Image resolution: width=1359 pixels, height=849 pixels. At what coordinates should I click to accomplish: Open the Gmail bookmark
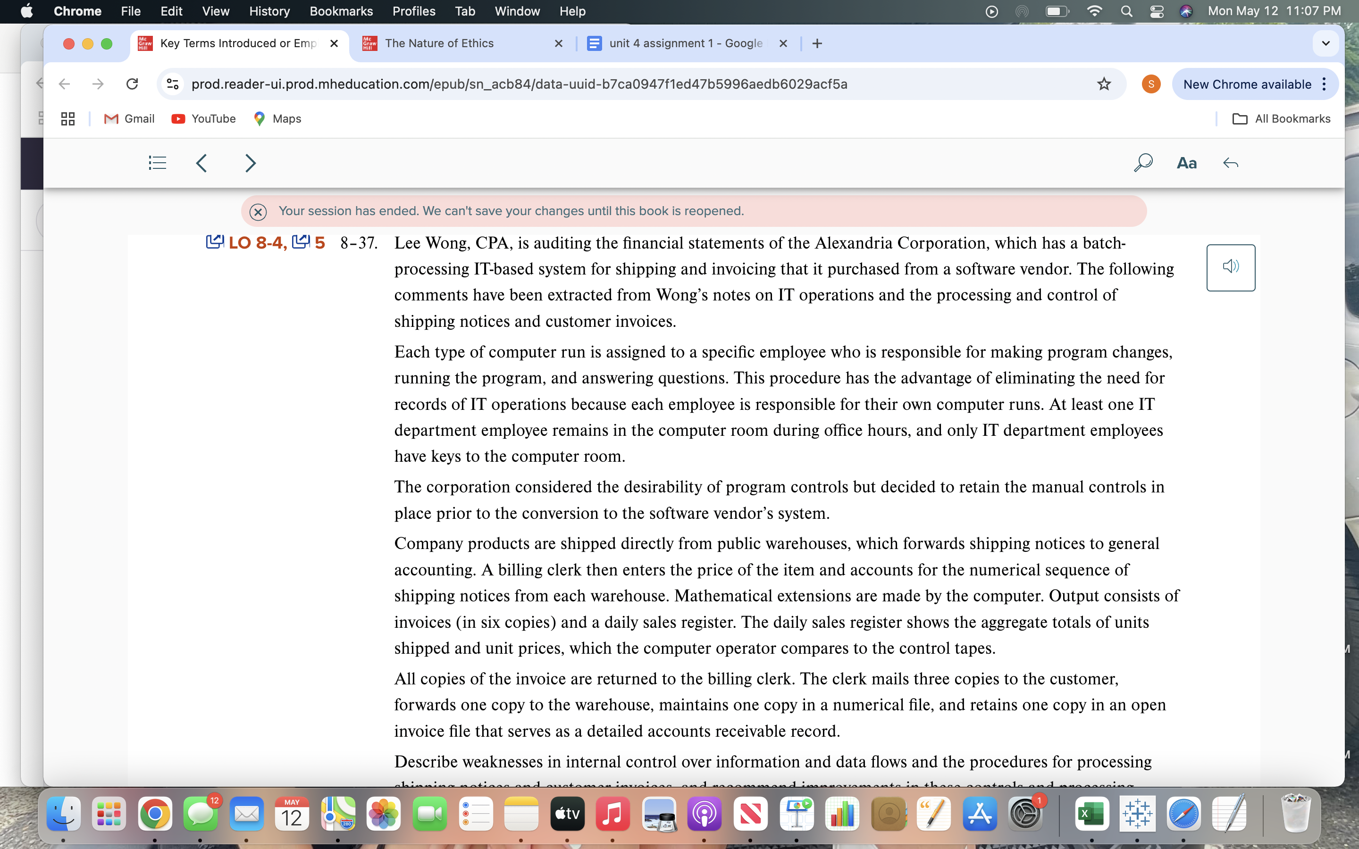(130, 118)
